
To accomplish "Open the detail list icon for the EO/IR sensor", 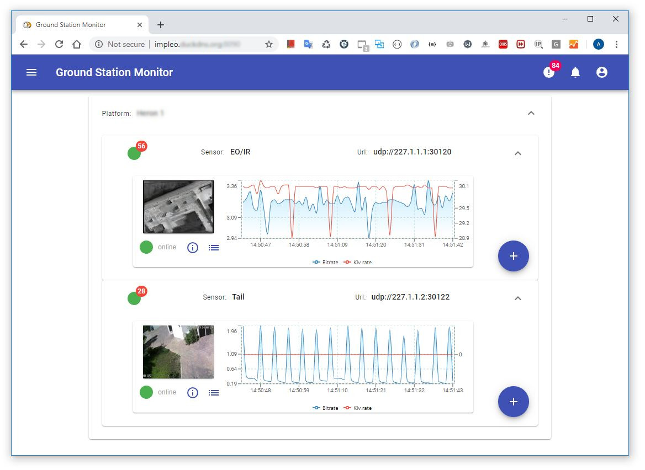I will [x=214, y=247].
